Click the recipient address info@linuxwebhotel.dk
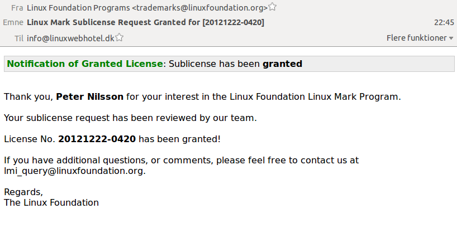Viewport: 457px width, 228px height. pyautogui.click(x=70, y=38)
